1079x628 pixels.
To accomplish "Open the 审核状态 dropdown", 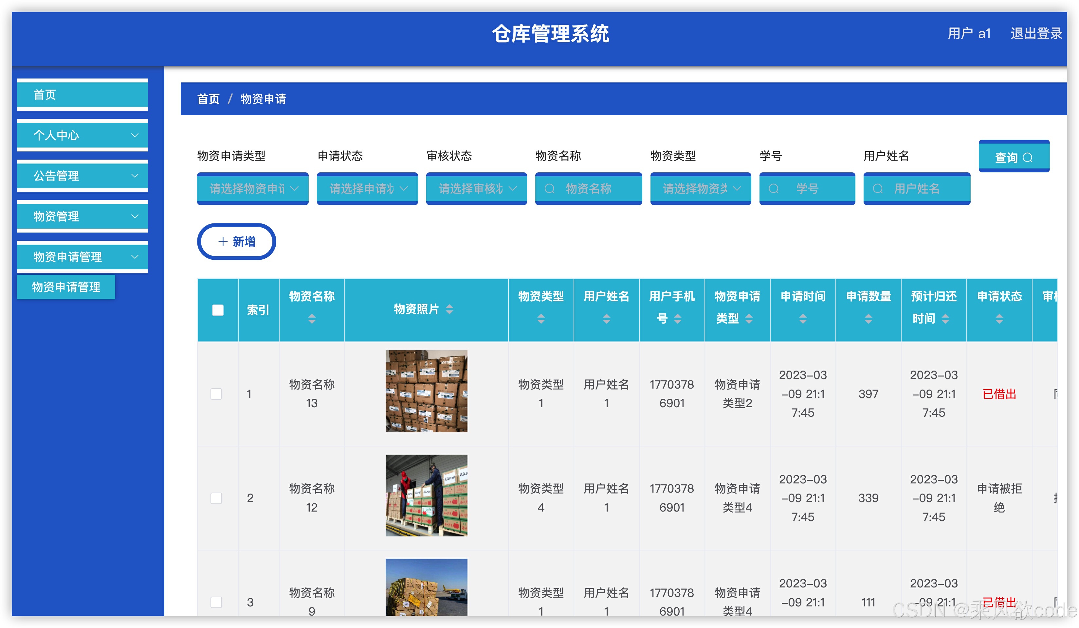I will pos(476,189).
